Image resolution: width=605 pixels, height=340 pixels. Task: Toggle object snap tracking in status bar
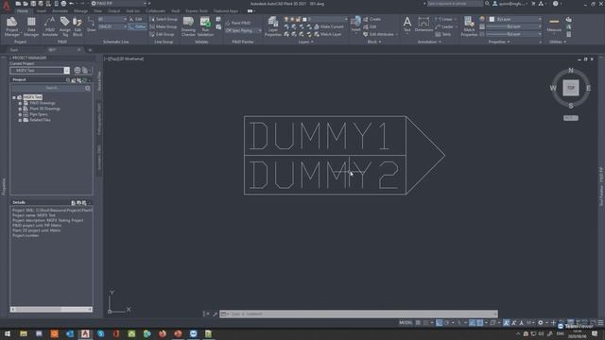point(473,323)
